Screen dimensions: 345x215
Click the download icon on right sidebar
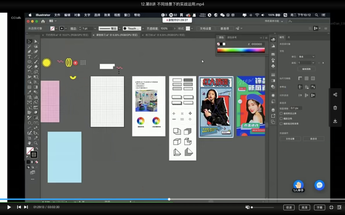(x=335, y=121)
